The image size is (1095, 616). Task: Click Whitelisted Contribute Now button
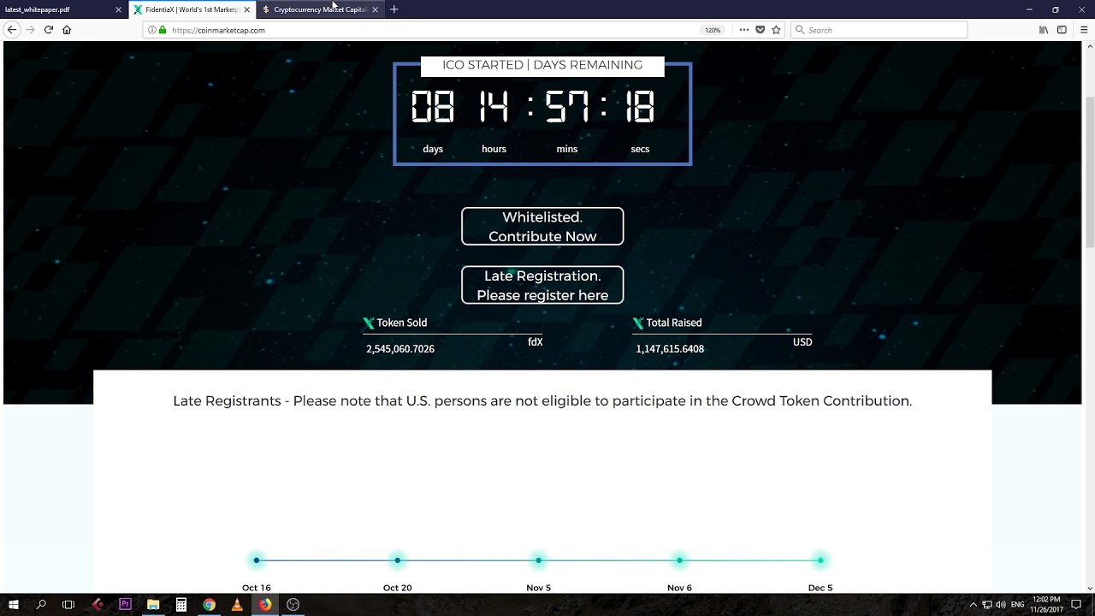coord(542,227)
